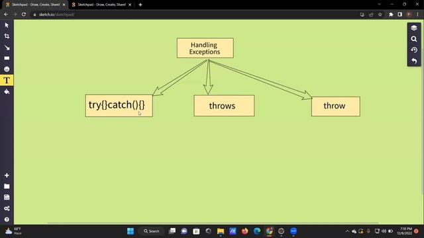Image resolution: width=424 pixels, height=238 pixels.
Task: Go back in browser history
Action: [x=6, y=15]
